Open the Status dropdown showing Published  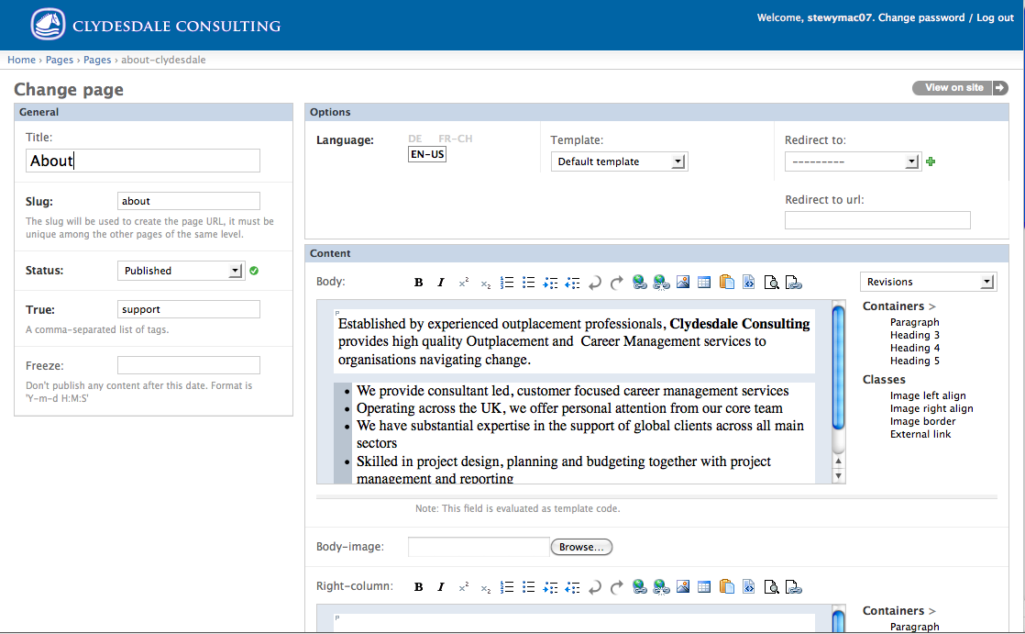181,271
